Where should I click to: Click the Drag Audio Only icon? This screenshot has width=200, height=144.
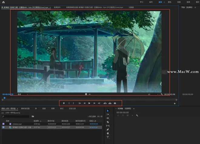pyautogui.click(x=90, y=94)
